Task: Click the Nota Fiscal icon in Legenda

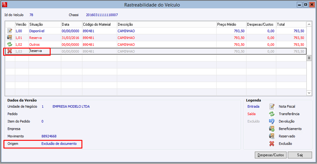Action: point(272,106)
